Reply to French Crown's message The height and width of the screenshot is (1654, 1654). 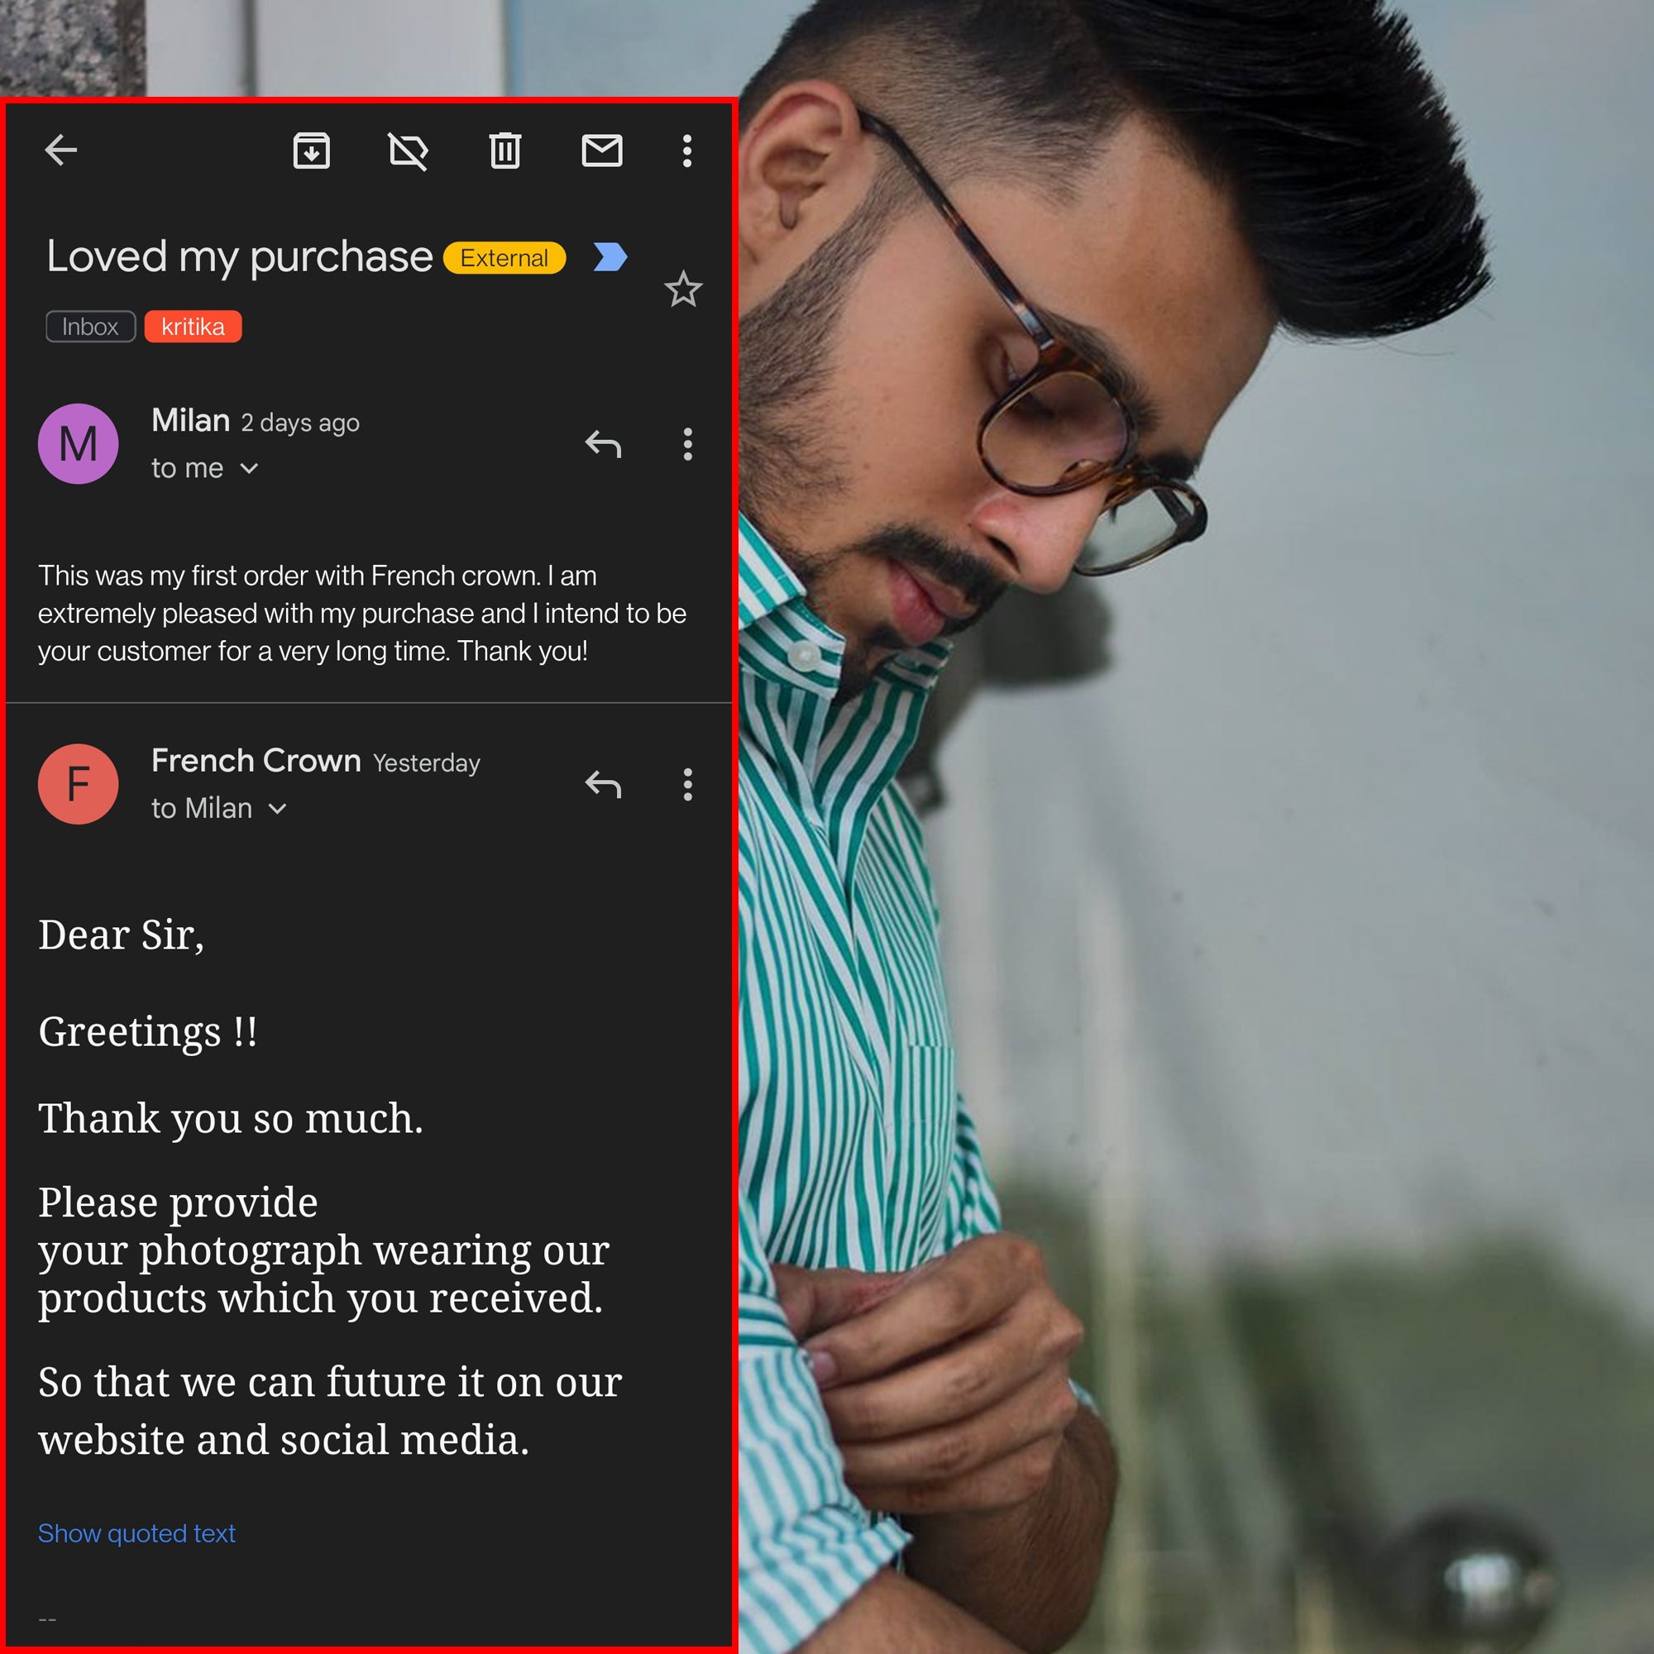pos(603,783)
